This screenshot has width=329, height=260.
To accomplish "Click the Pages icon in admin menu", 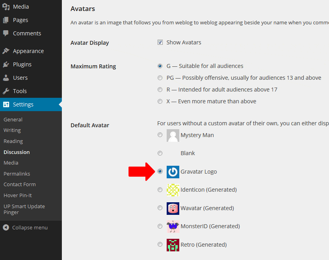I will coord(6,20).
